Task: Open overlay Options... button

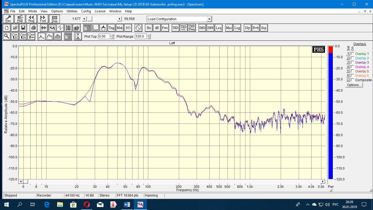Action: (x=354, y=85)
